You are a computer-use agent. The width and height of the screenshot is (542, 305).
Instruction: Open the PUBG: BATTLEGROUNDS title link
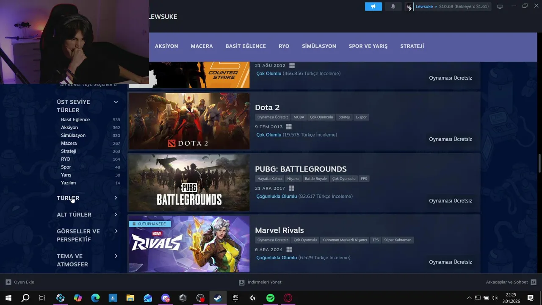[301, 169]
